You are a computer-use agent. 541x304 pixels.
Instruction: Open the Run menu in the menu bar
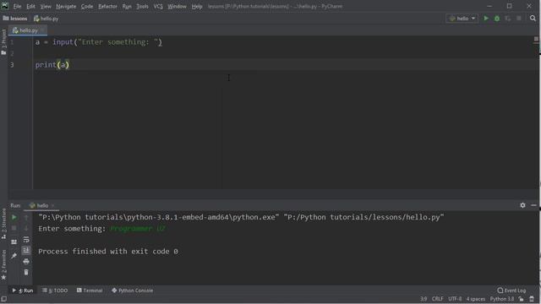[x=127, y=6]
